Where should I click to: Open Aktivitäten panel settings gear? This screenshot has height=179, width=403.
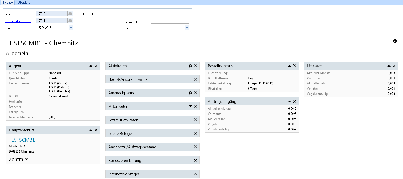tap(190, 66)
